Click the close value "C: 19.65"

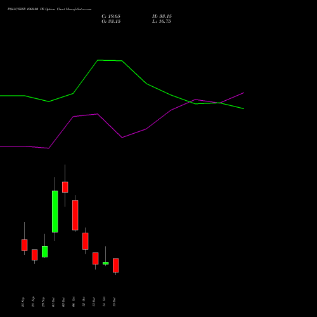[x=111, y=16]
